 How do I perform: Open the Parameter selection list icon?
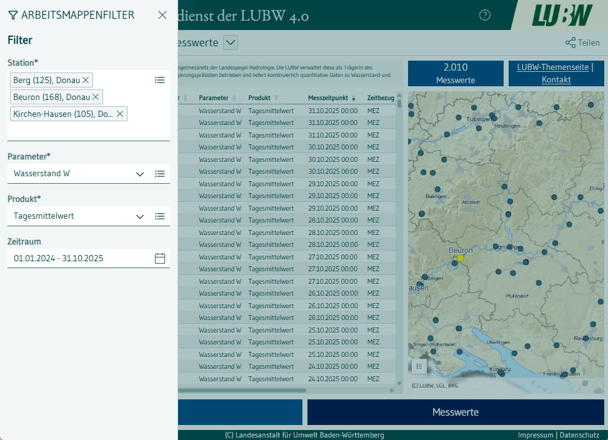(160, 174)
